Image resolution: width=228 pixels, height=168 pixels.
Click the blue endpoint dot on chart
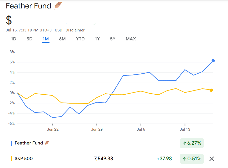(213, 61)
